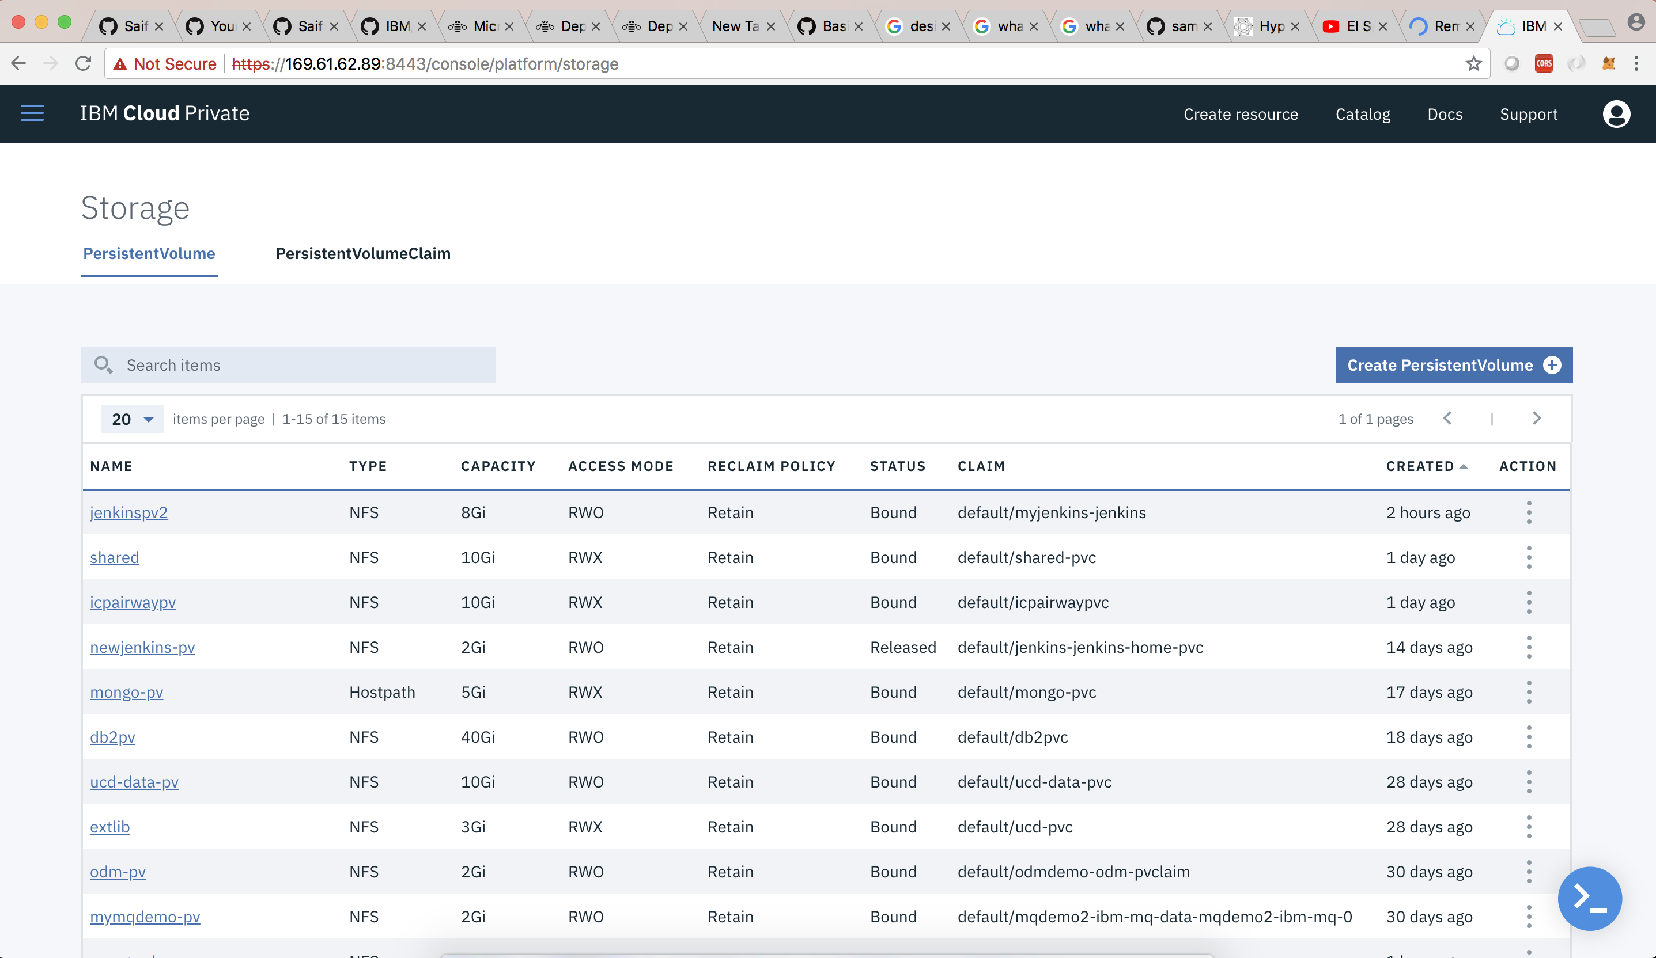This screenshot has width=1656, height=958.
Task: Open the Catalog menu item
Action: [x=1362, y=114]
